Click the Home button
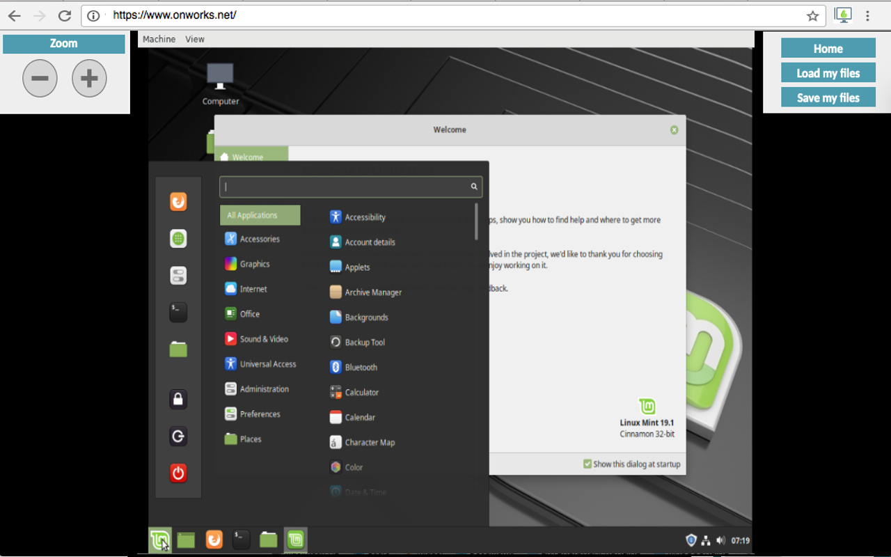891x557 pixels. tap(828, 48)
